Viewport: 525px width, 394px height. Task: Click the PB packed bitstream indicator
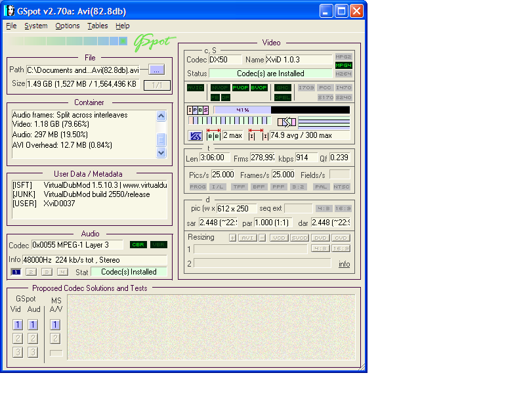[215, 97]
